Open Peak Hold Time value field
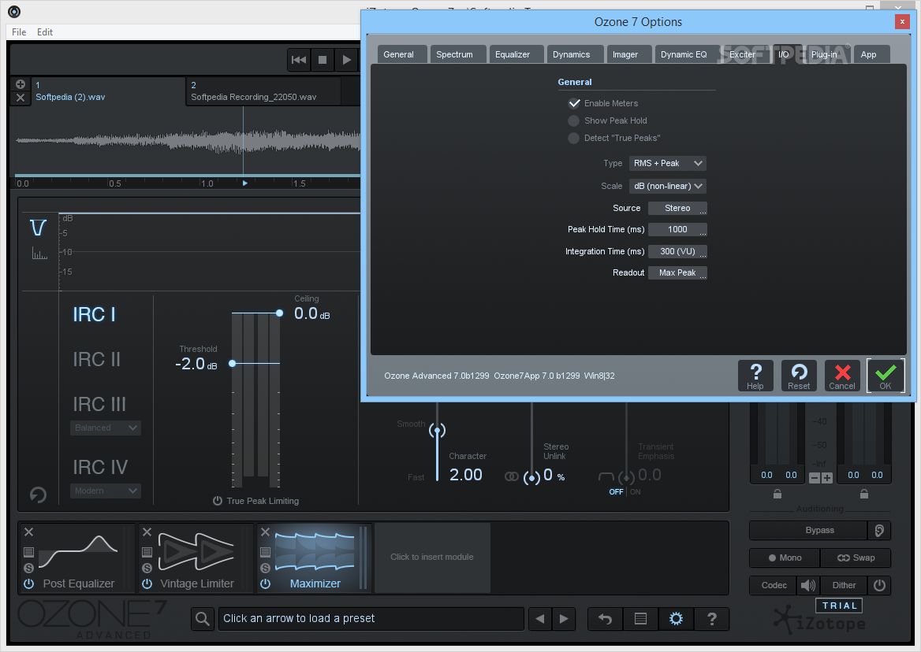 click(x=677, y=229)
